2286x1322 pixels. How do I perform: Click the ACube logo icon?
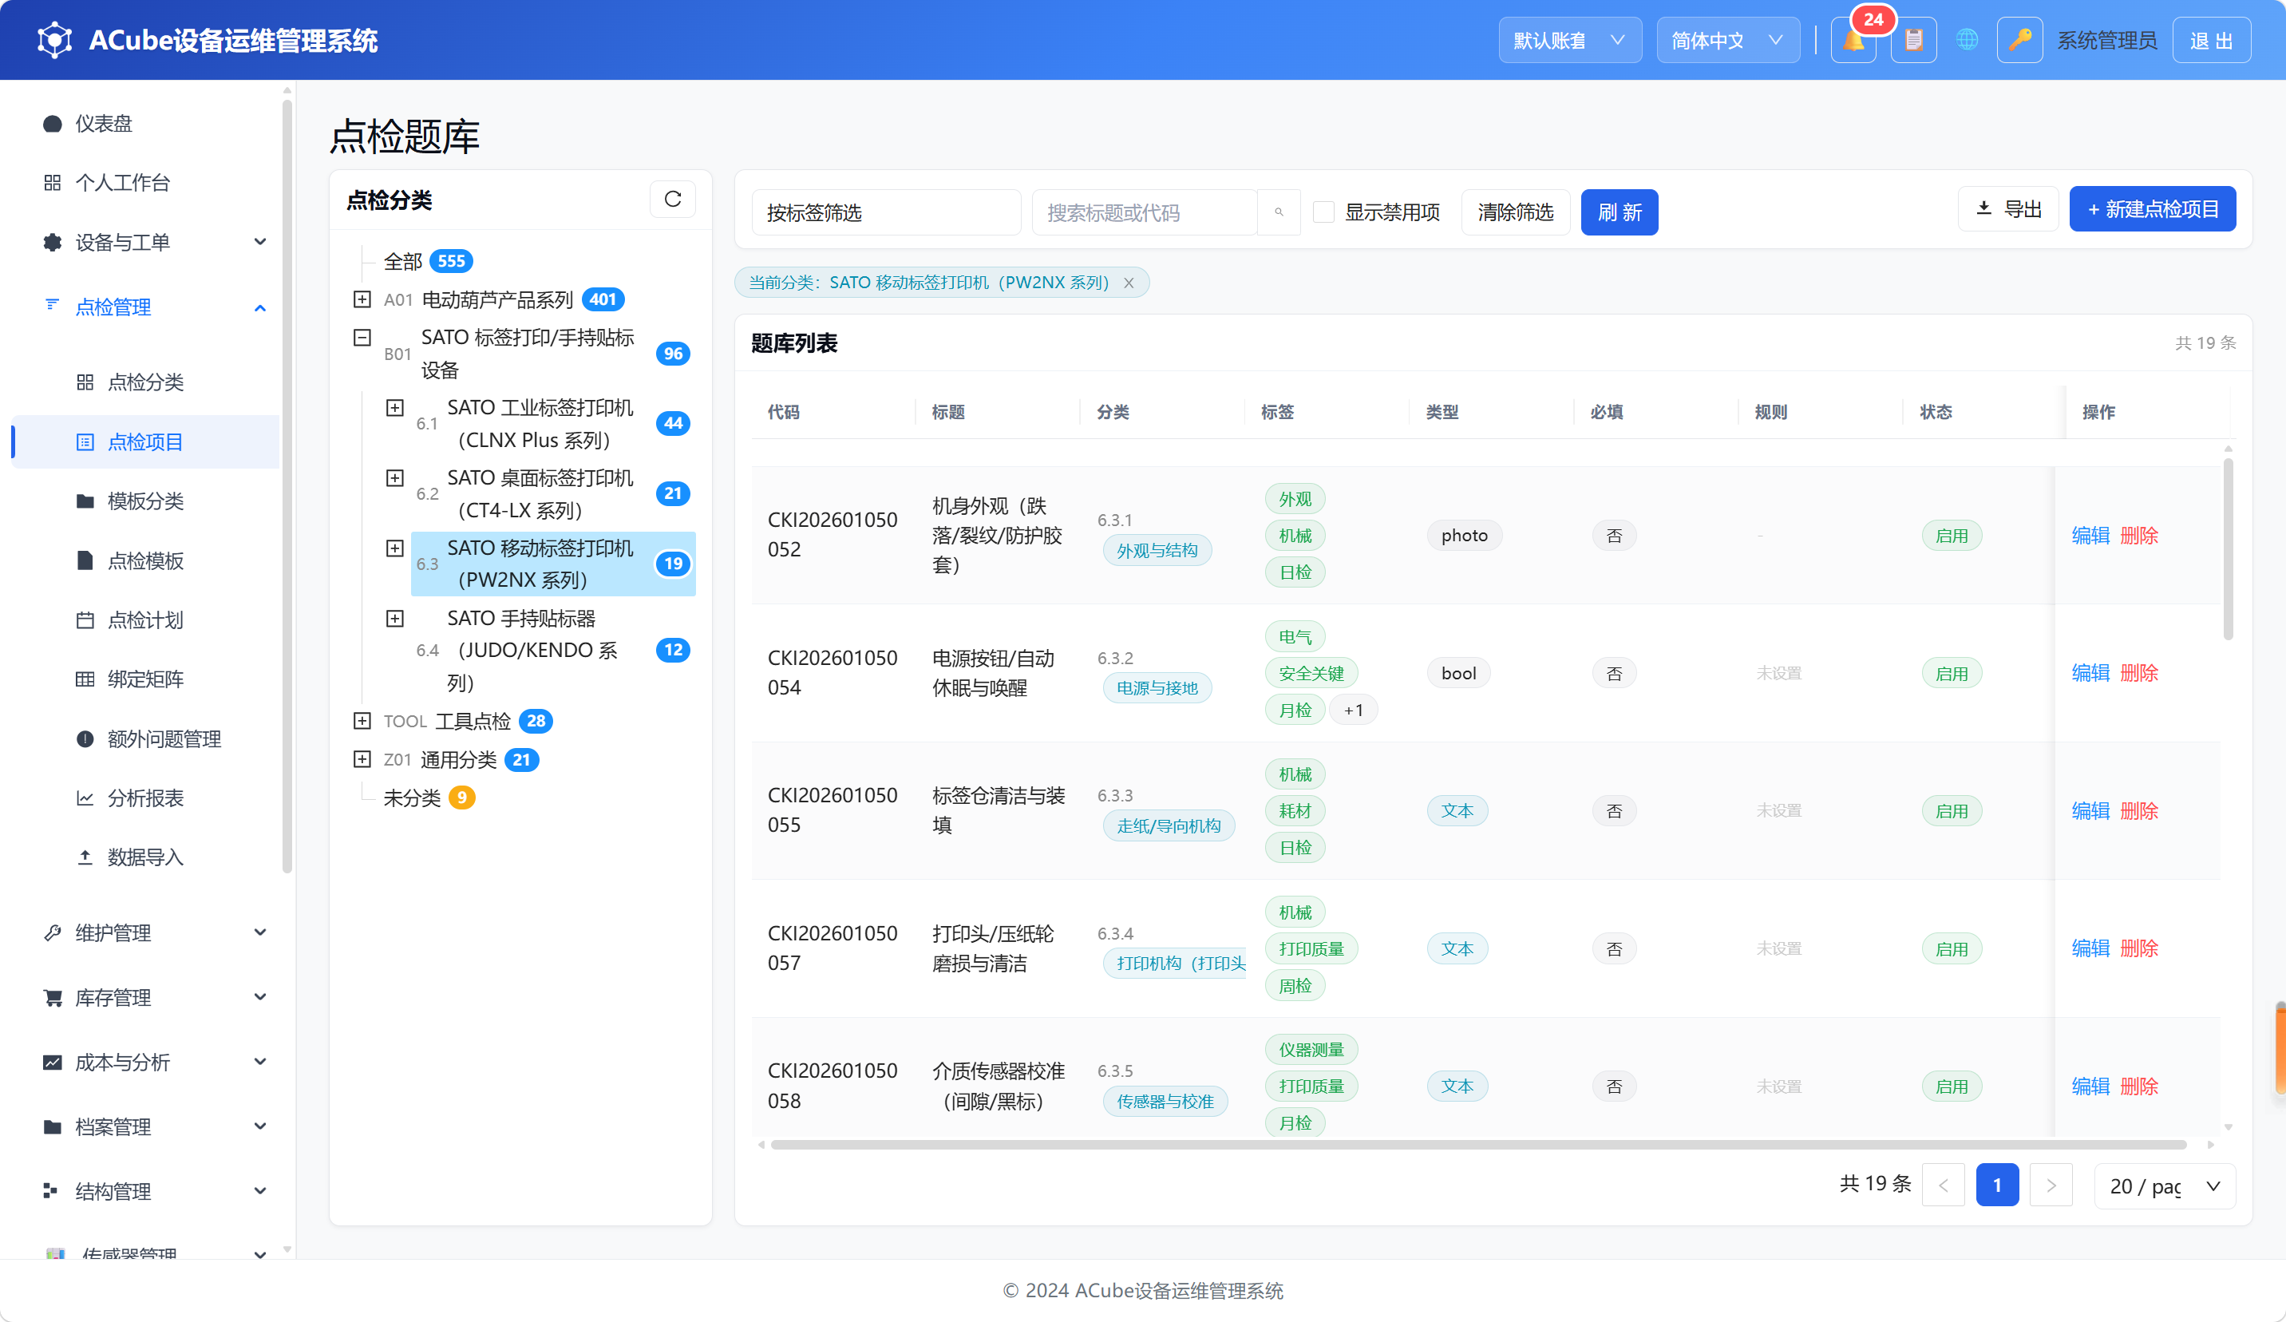54,40
